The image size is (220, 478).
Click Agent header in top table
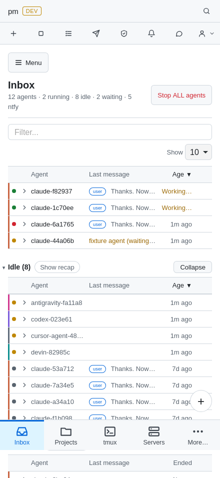click(39, 174)
